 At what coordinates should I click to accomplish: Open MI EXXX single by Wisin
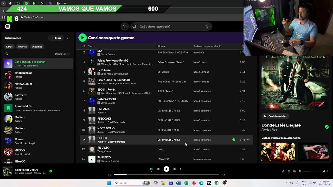[x=38, y=152]
